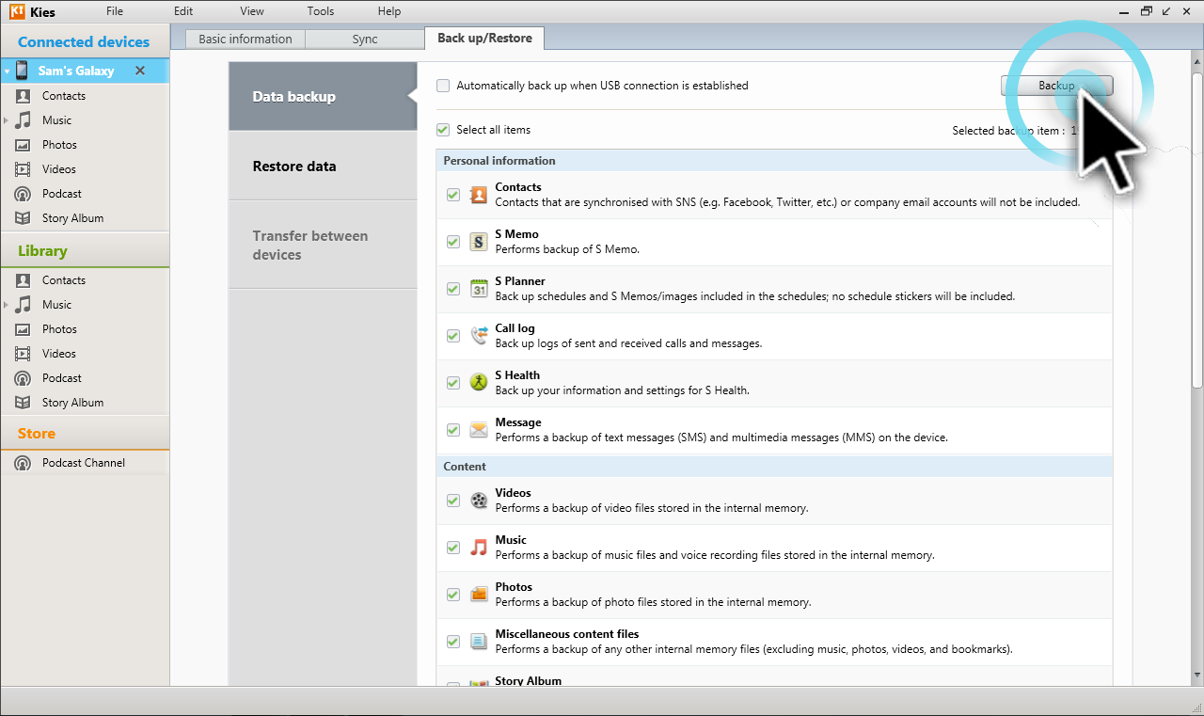Click the Music note backup icon
Image resolution: width=1204 pixels, height=716 pixels.
pos(479,548)
